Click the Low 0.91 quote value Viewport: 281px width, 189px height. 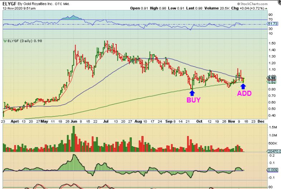click(176, 8)
